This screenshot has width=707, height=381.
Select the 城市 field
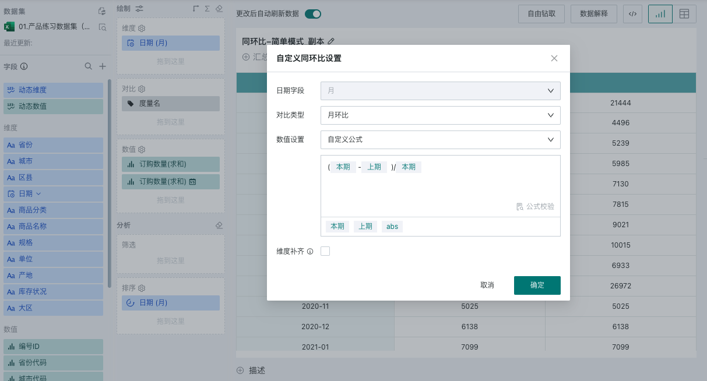point(53,161)
